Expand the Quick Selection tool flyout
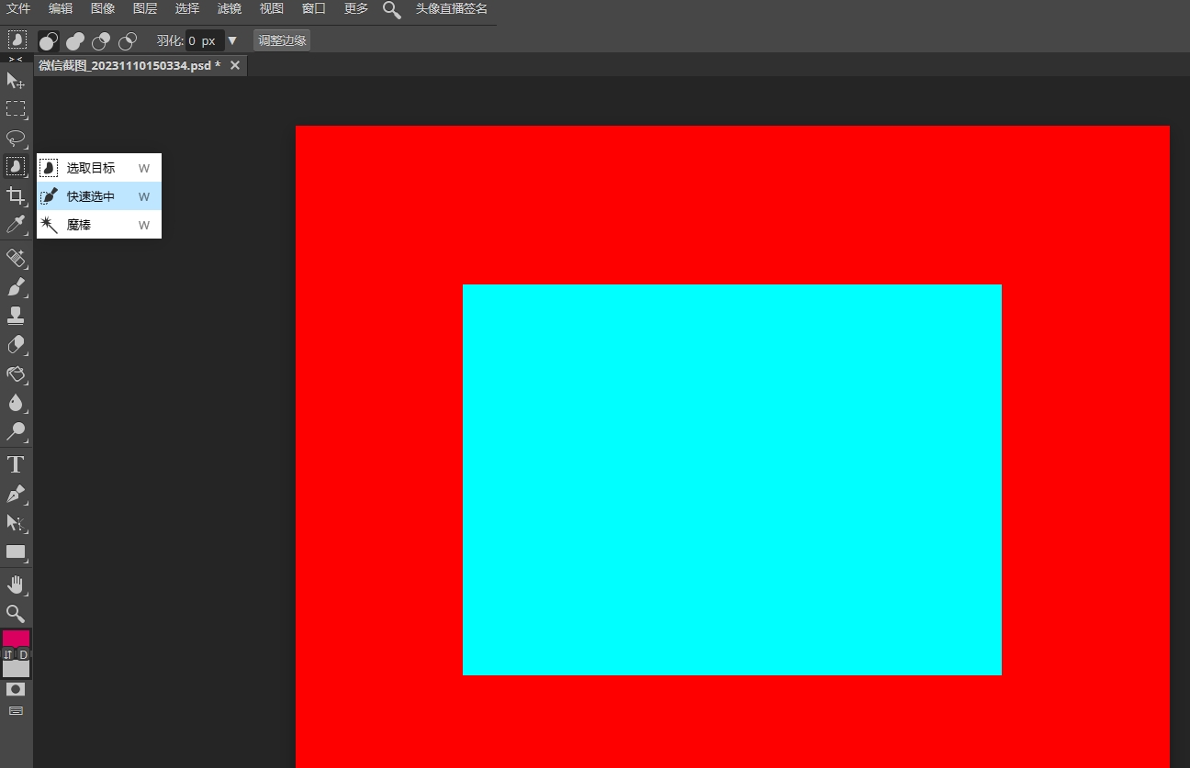Viewport: 1190px width, 768px height. point(15,167)
